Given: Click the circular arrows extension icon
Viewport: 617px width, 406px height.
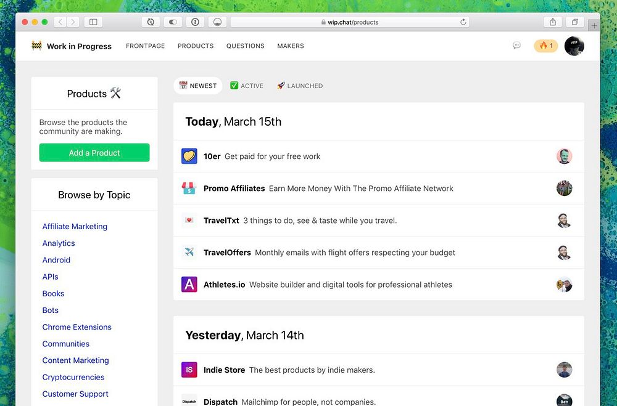Looking at the screenshot, I should (151, 22).
